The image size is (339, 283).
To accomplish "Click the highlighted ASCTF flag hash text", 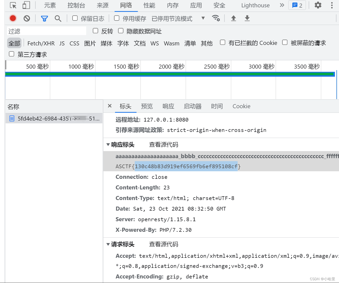I will point(186,166).
